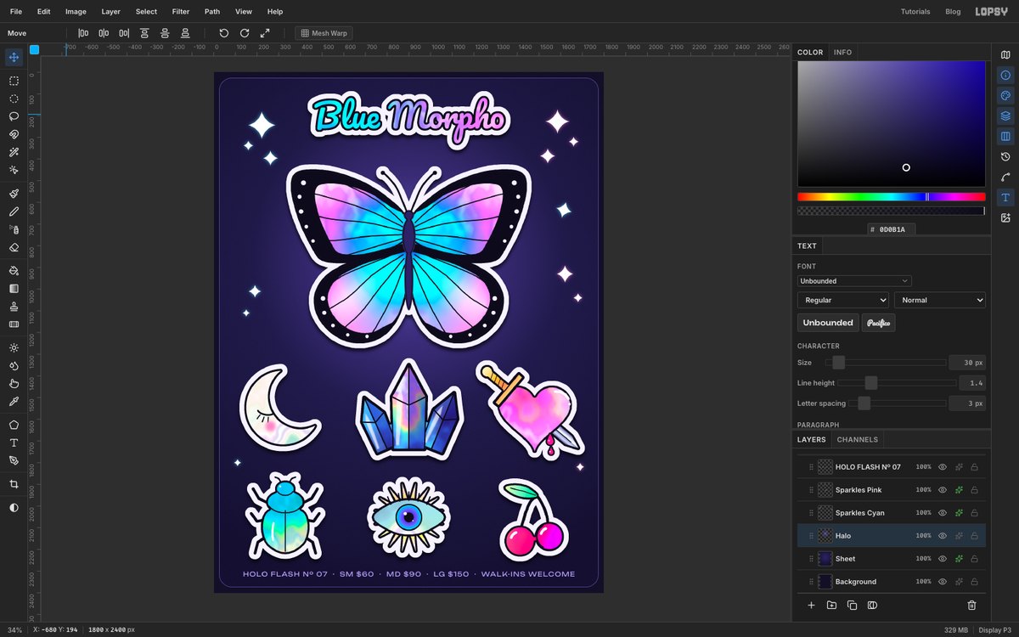Delete layer with trash icon

pos(971,606)
